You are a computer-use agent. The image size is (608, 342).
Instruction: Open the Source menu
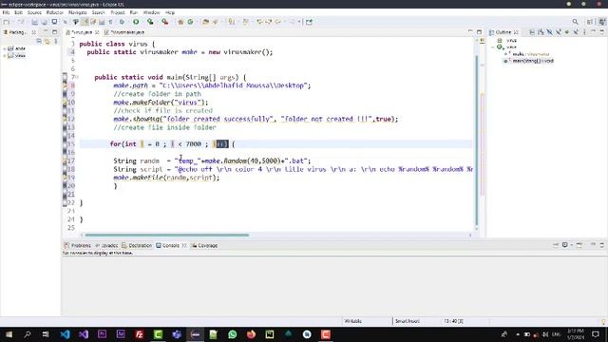(x=34, y=12)
